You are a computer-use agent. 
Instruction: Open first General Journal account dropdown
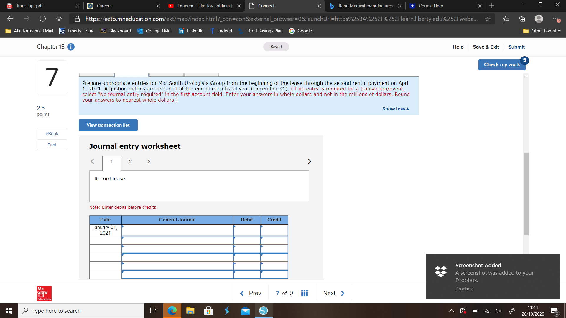click(177, 230)
